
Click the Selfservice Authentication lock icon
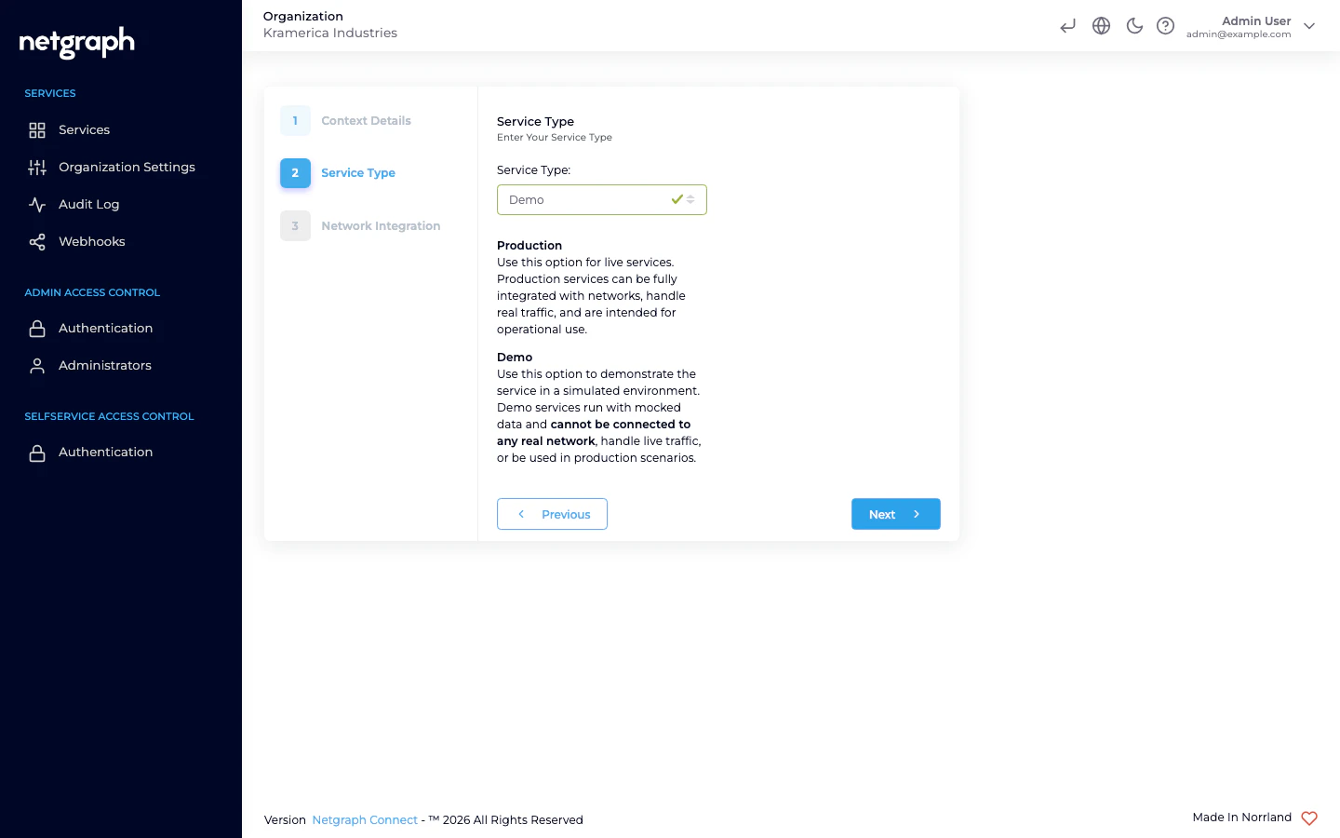pos(37,452)
